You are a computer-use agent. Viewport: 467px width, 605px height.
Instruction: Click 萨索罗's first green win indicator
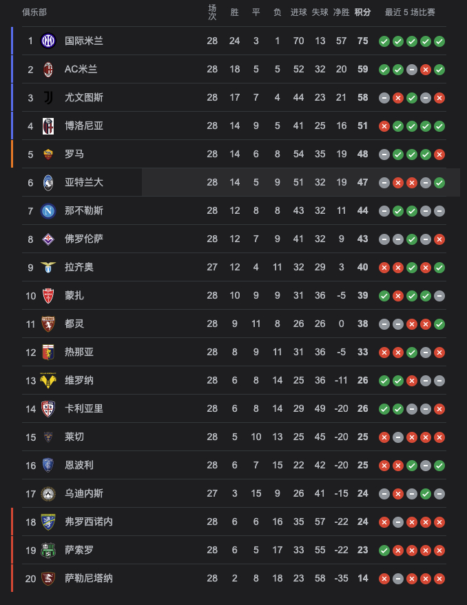[x=384, y=551]
